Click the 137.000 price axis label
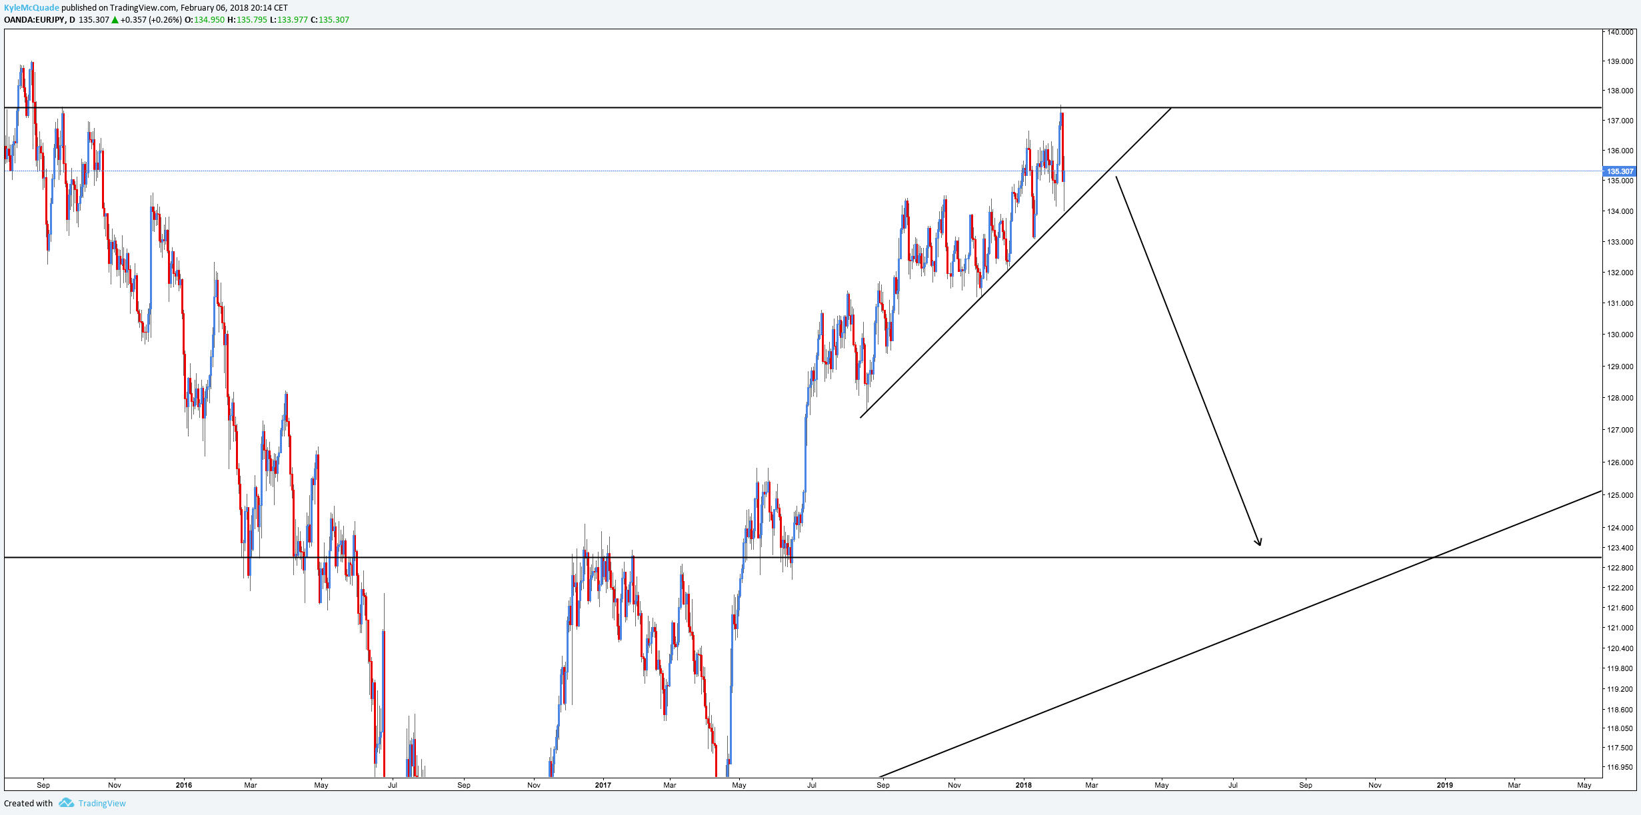This screenshot has width=1641, height=815. (1620, 121)
